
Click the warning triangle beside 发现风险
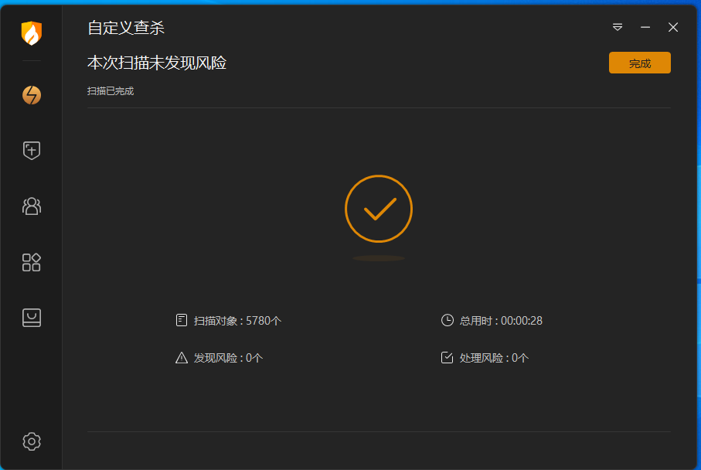pyautogui.click(x=182, y=358)
